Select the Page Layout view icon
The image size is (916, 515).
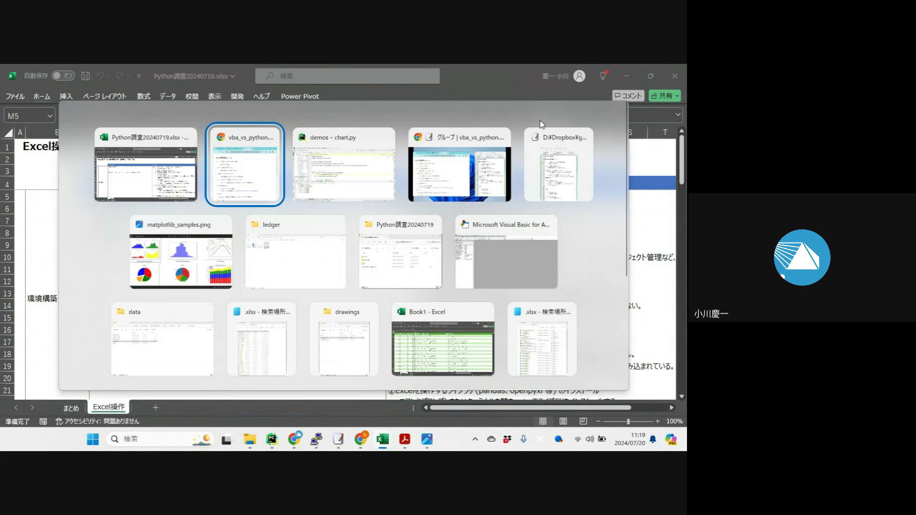coord(563,421)
